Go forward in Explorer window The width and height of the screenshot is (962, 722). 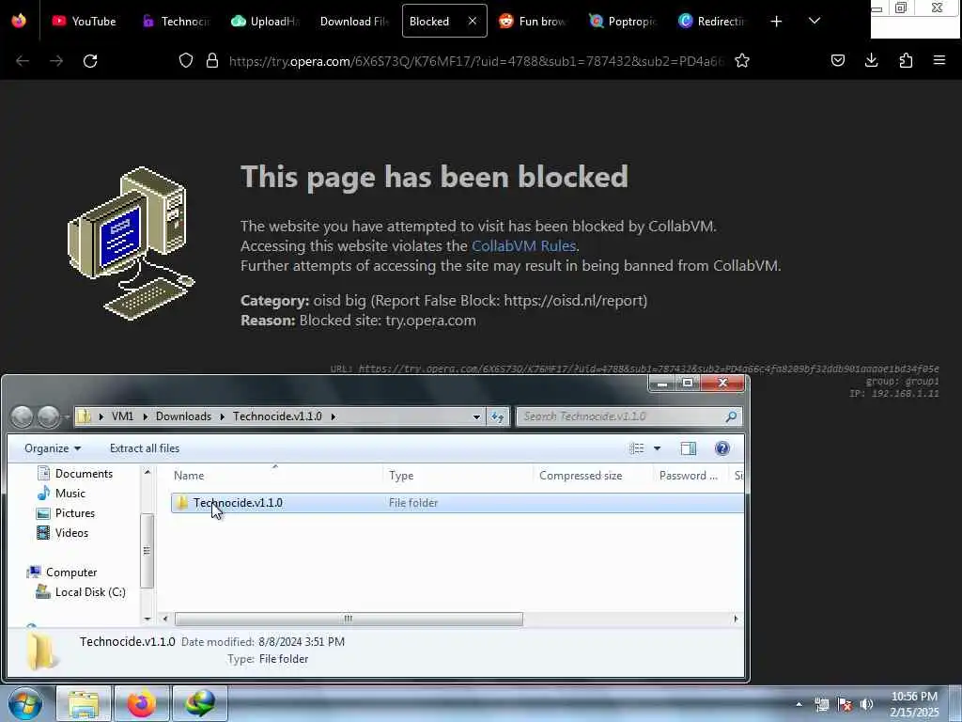click(x=49, y=416)
